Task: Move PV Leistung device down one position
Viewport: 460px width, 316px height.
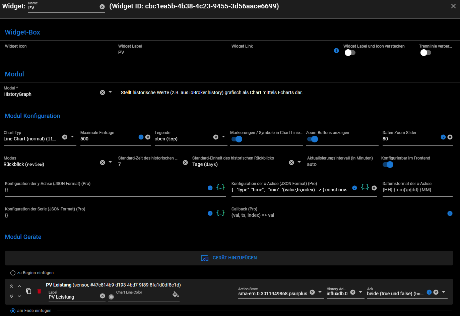Action: tap(19, 296)
